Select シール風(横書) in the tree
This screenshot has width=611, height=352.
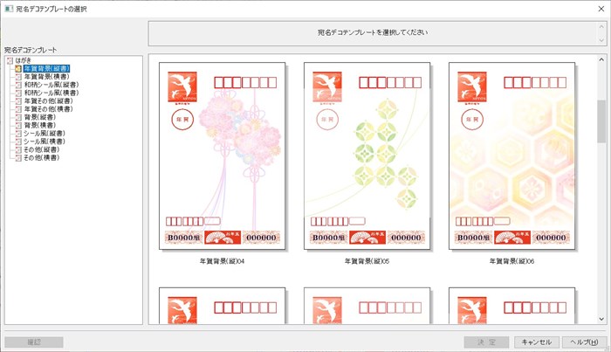[44, 141]
